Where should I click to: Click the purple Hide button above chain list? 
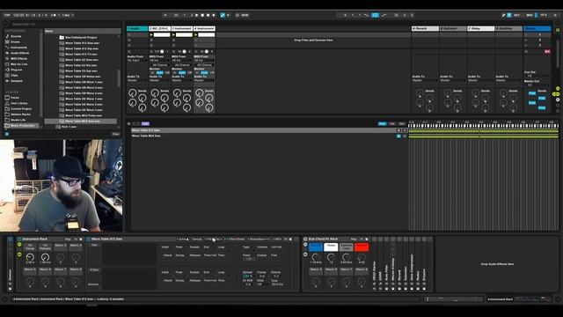145,123
